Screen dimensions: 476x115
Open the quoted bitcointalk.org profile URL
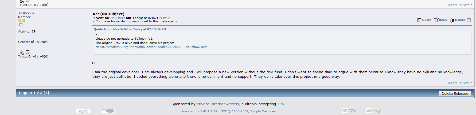[x=151, y=47]
